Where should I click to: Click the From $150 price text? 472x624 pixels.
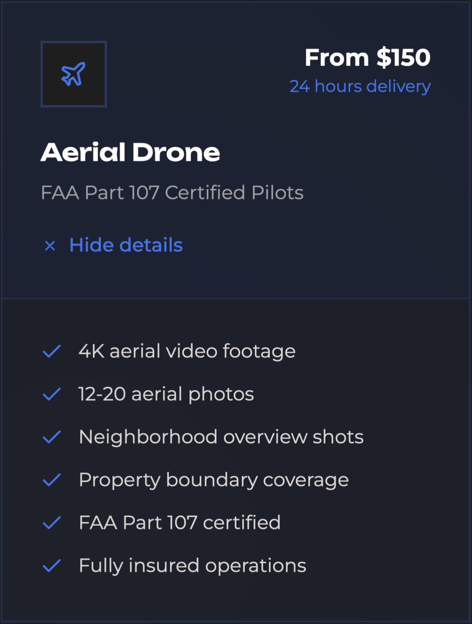367,57
